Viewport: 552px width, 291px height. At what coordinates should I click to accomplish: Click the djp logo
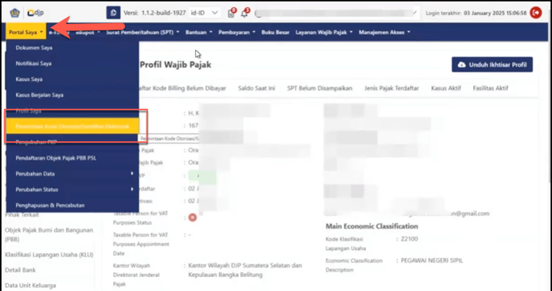coord(35,13)
